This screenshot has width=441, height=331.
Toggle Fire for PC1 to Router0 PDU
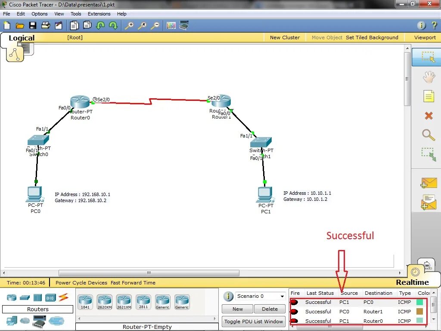(294, 321)
